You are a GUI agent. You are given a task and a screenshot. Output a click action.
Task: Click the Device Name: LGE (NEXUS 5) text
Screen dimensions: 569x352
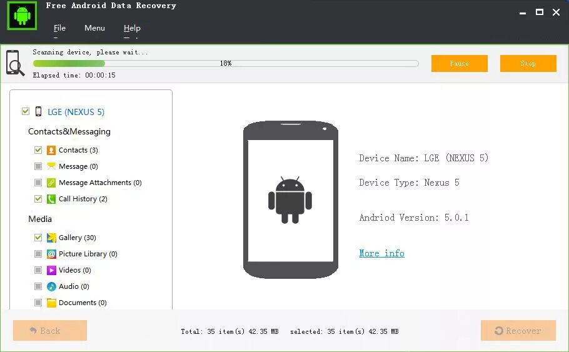point(424,158)
